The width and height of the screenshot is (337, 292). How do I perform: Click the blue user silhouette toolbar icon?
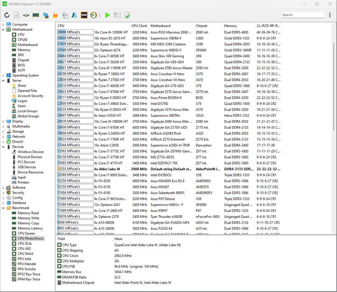tap(75, 15)
